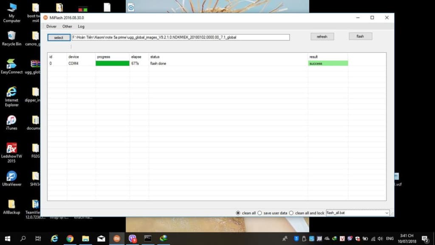
Task: Open Internet Explorer desktop icon
Action: 11,97
